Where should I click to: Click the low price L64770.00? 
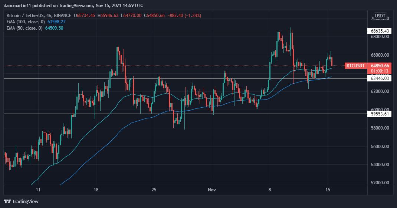131,16
